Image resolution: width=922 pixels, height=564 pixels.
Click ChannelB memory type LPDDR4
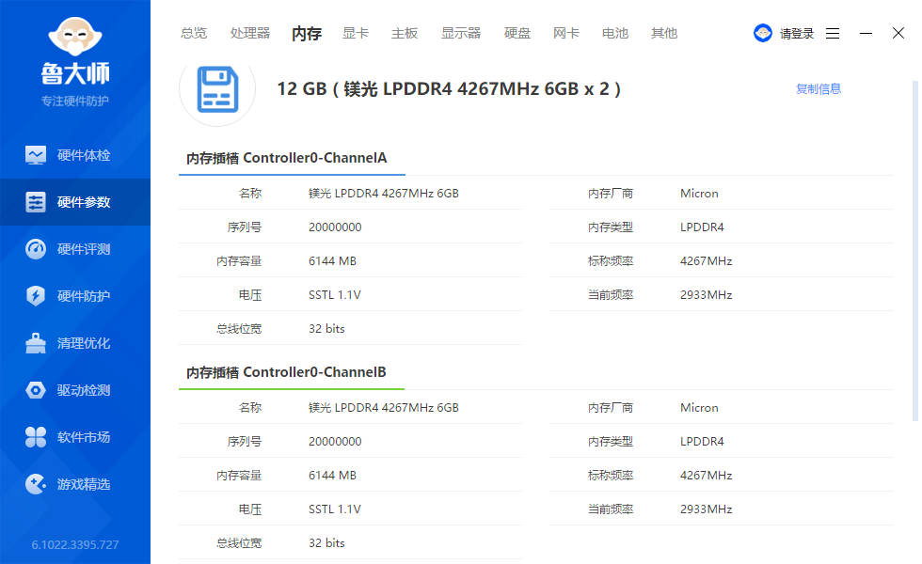click(702, 442)
